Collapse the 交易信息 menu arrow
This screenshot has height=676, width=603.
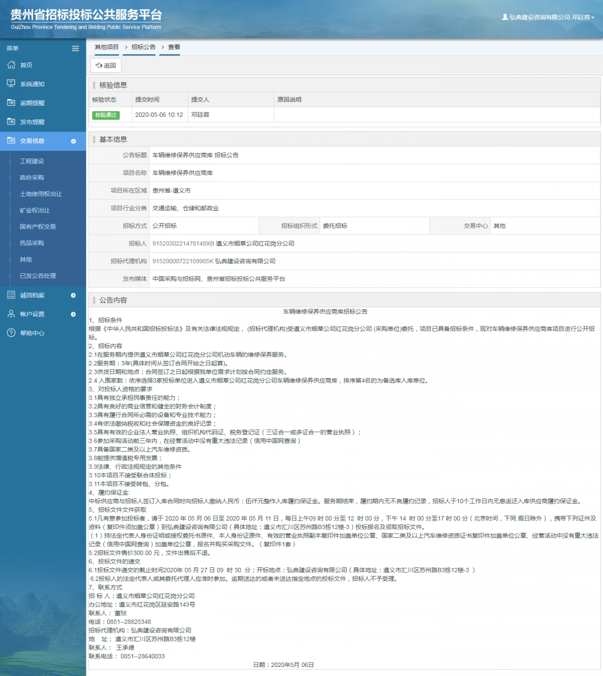point(73,141)
